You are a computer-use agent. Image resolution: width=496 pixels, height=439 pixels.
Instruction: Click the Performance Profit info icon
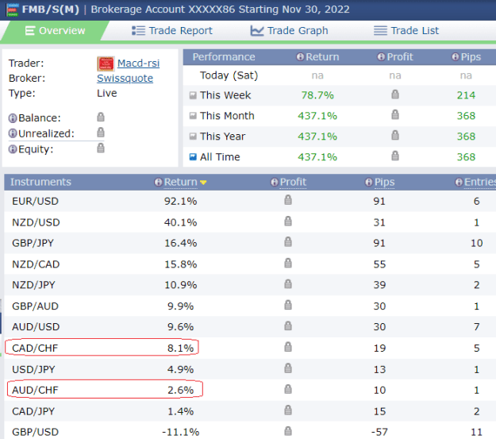tap(381, 57)
